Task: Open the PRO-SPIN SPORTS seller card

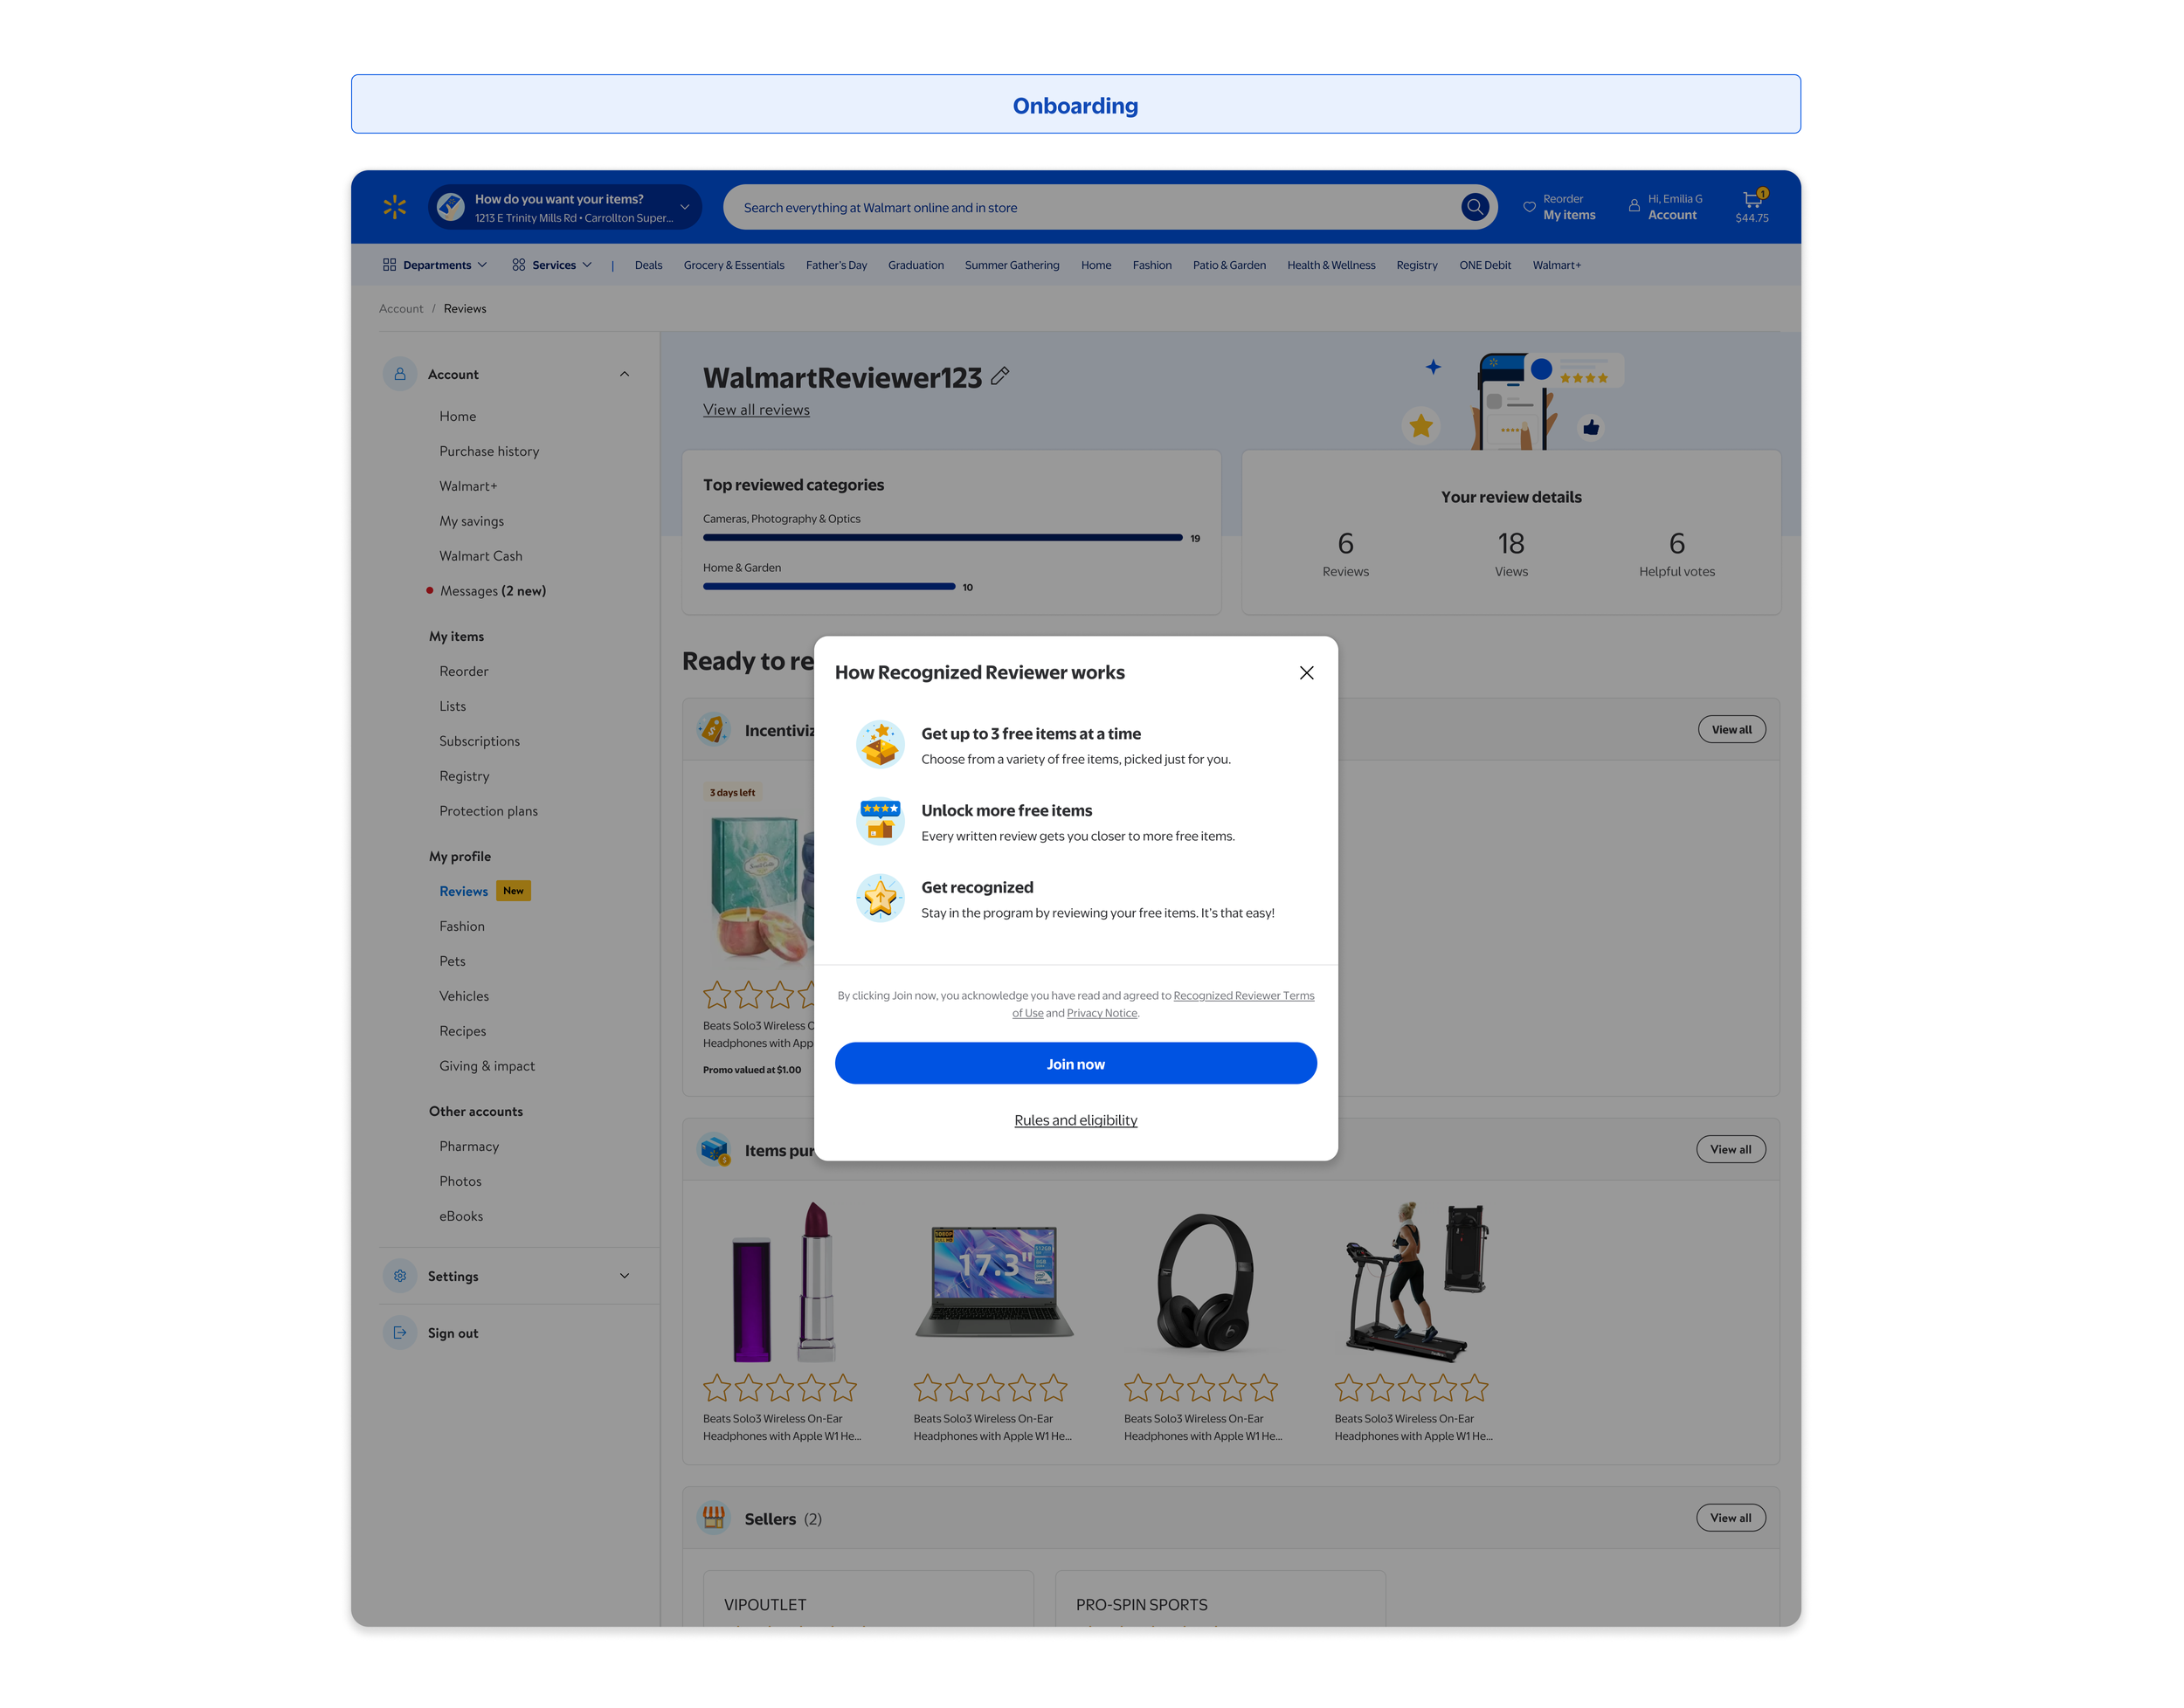Action: (x=1220, y=1599)
